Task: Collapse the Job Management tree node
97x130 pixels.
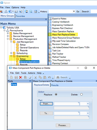Action: pyautogui.click(x=11, y=42)
